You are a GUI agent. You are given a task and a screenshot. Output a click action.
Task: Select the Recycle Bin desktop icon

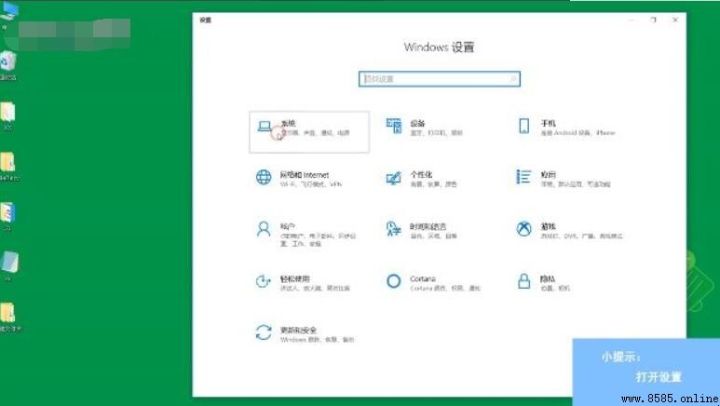(8, 66)
